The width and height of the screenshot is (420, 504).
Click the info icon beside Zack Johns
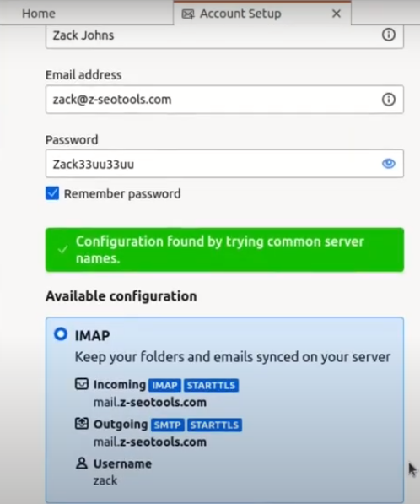click(388, 35)
